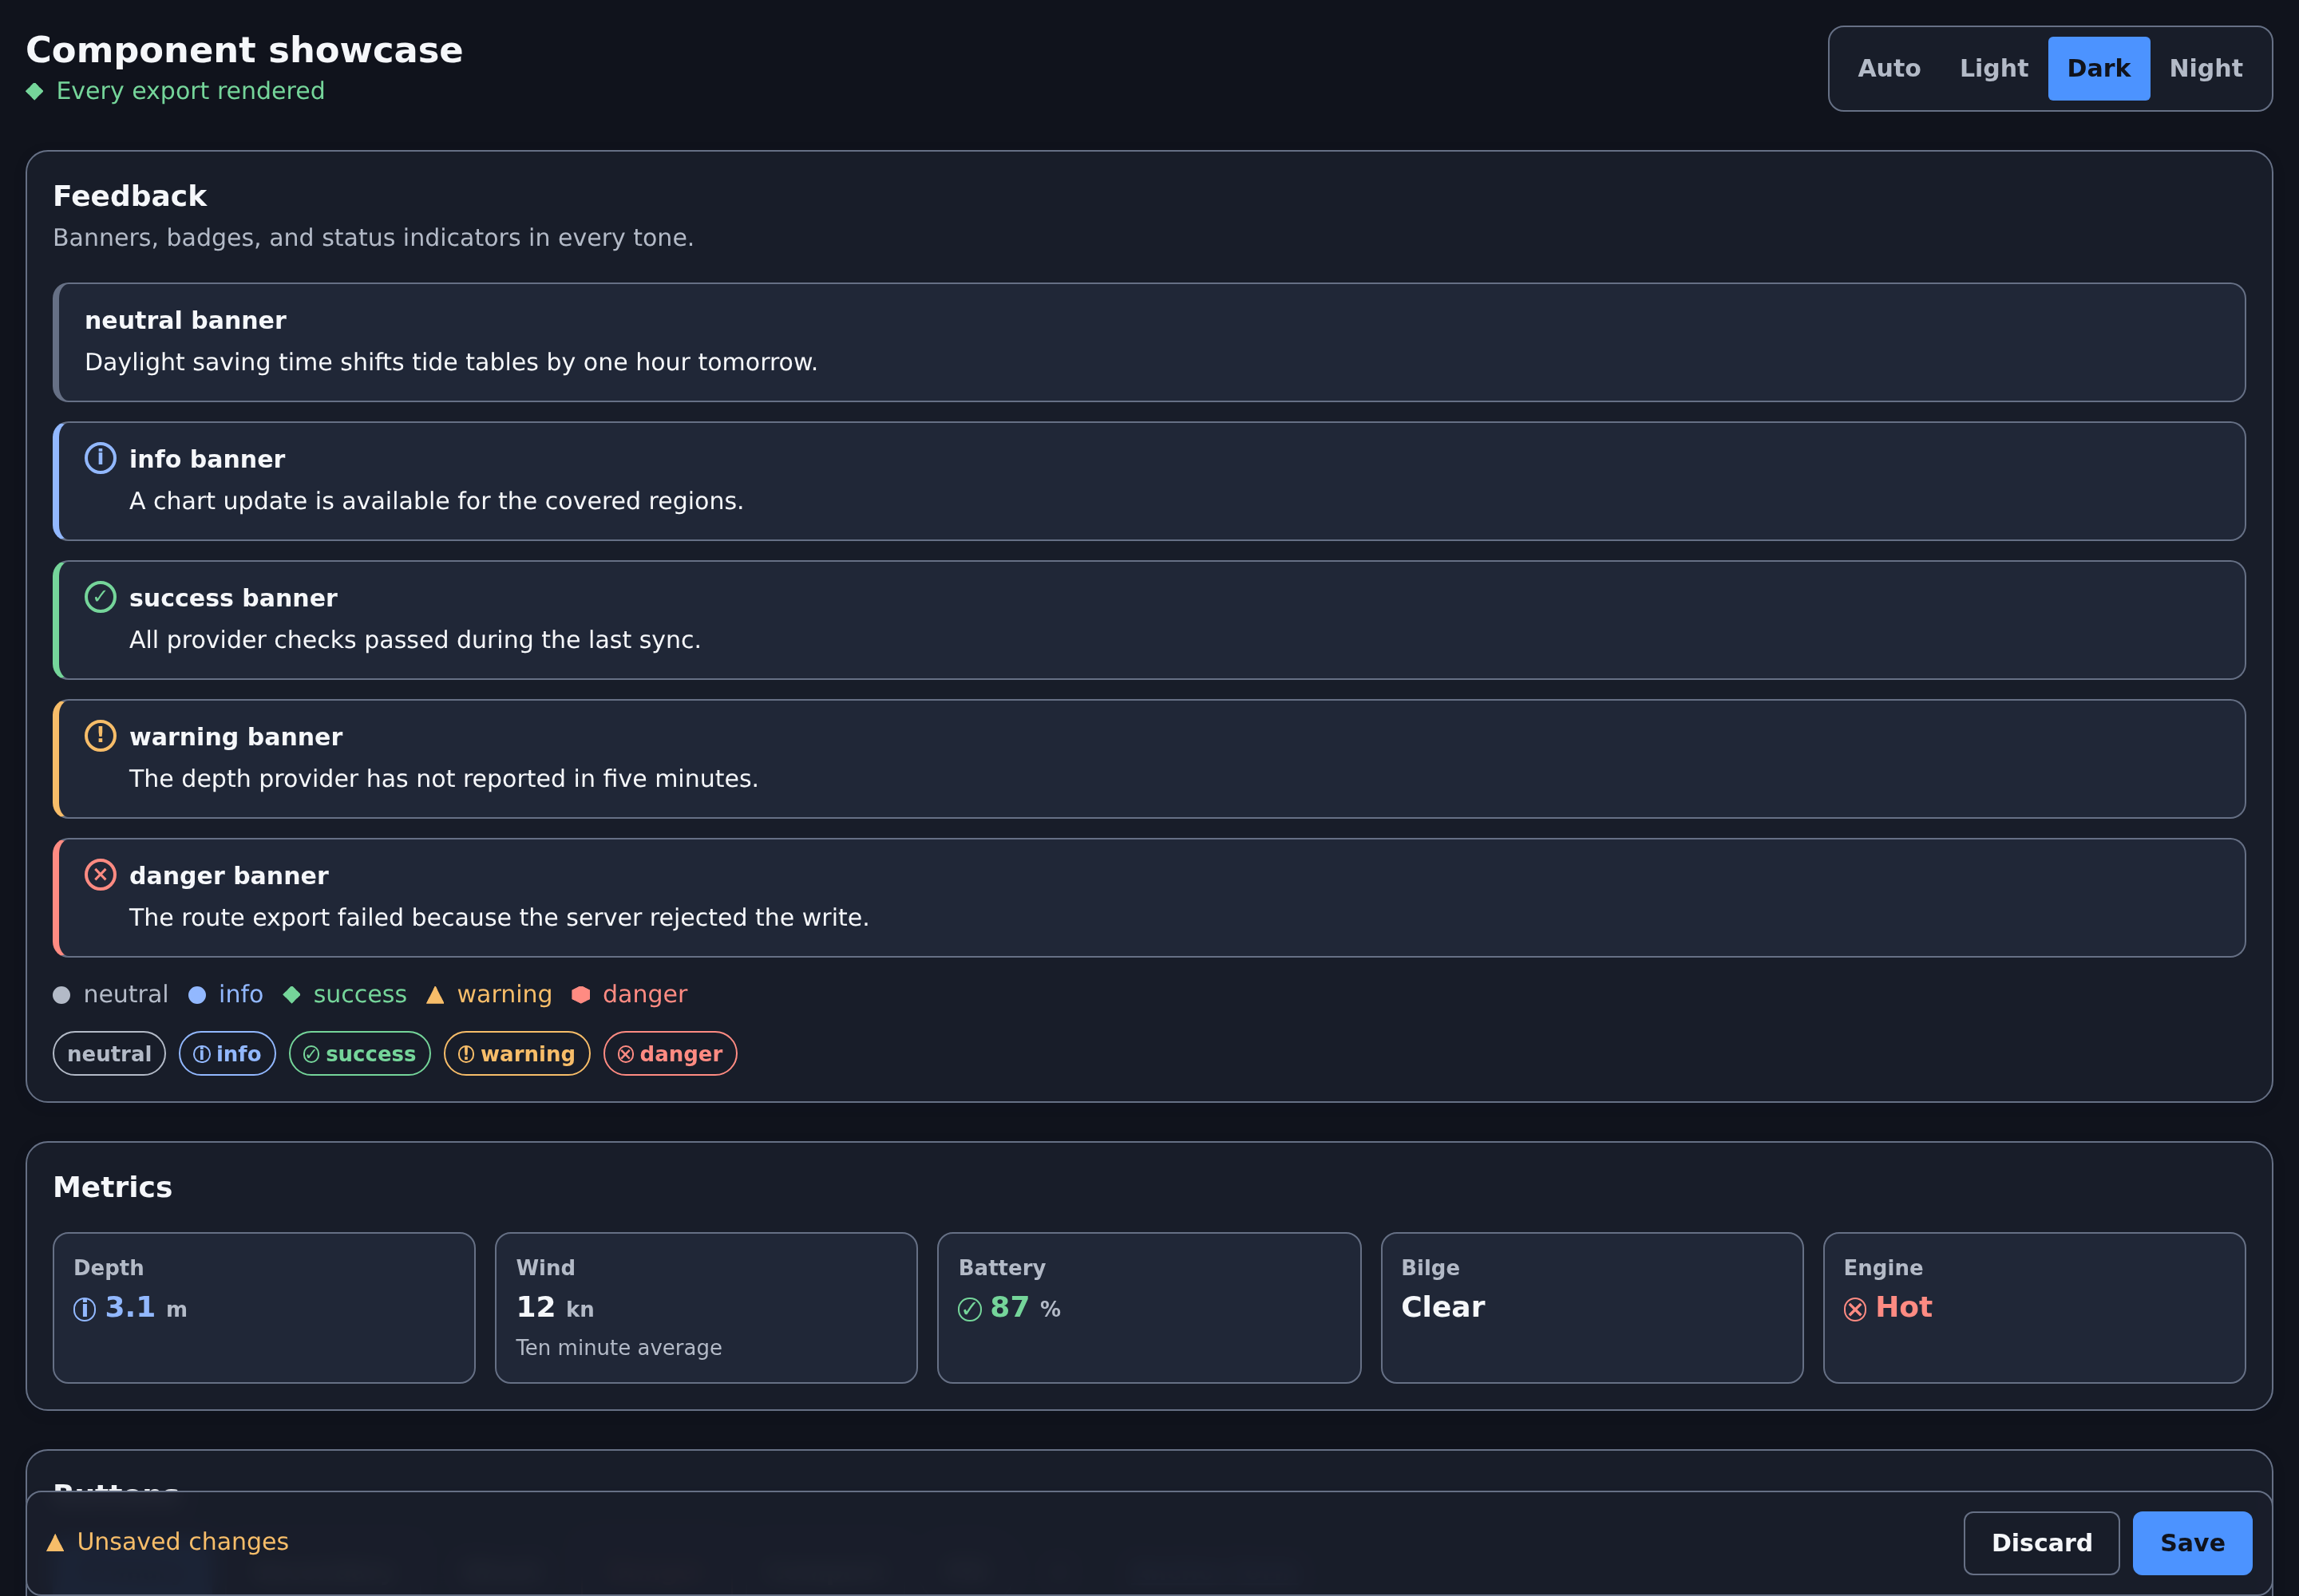Click the Bilge metric label
2299x1596 pixels.
(x=1430, y=1268)
